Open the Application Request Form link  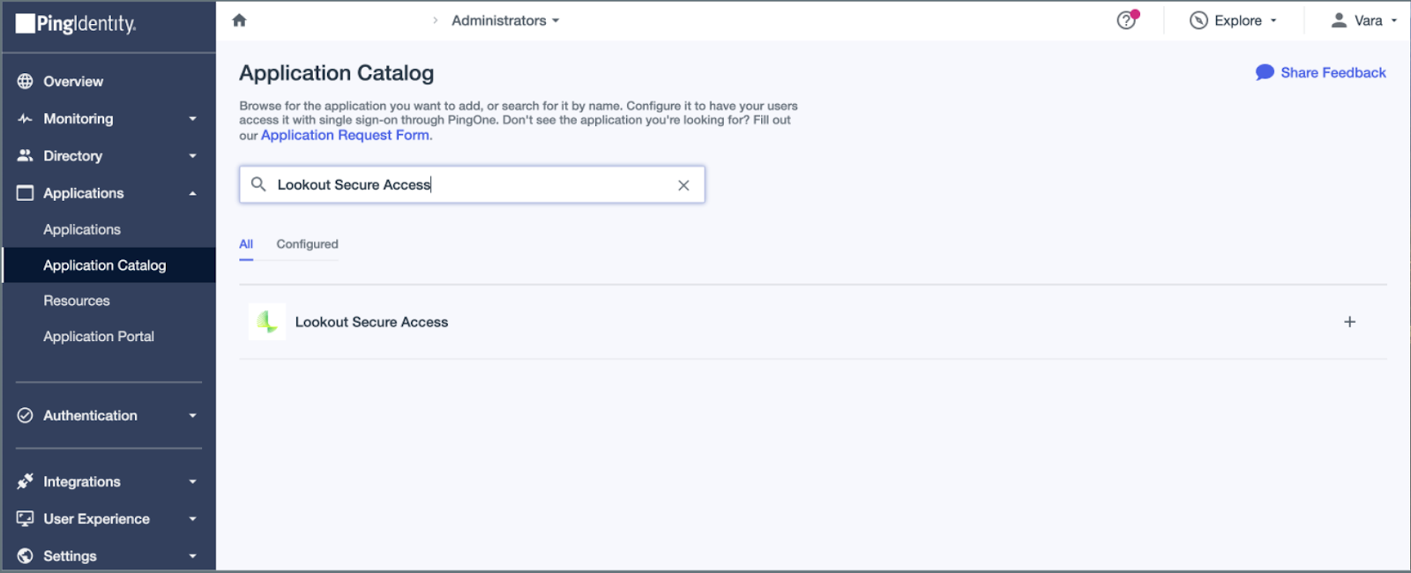click(x=345, y=135)
